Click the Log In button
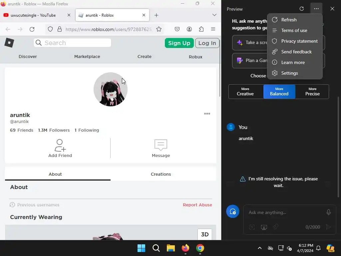The image size is (341, 256). pyautogui.click(x=207, y=43)
